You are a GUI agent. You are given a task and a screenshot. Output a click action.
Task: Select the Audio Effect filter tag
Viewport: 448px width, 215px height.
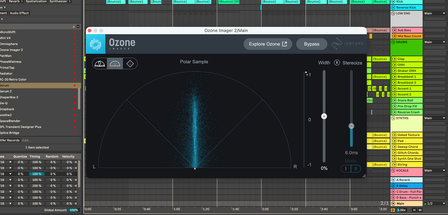pos(19,13)
